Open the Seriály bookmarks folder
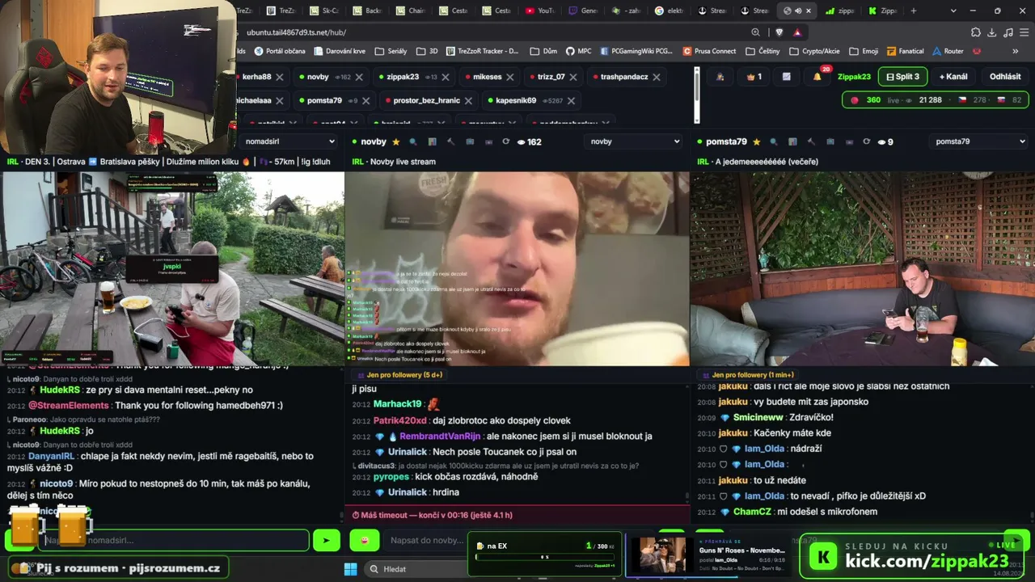The image size is (1035, 582). click(391, 51)
